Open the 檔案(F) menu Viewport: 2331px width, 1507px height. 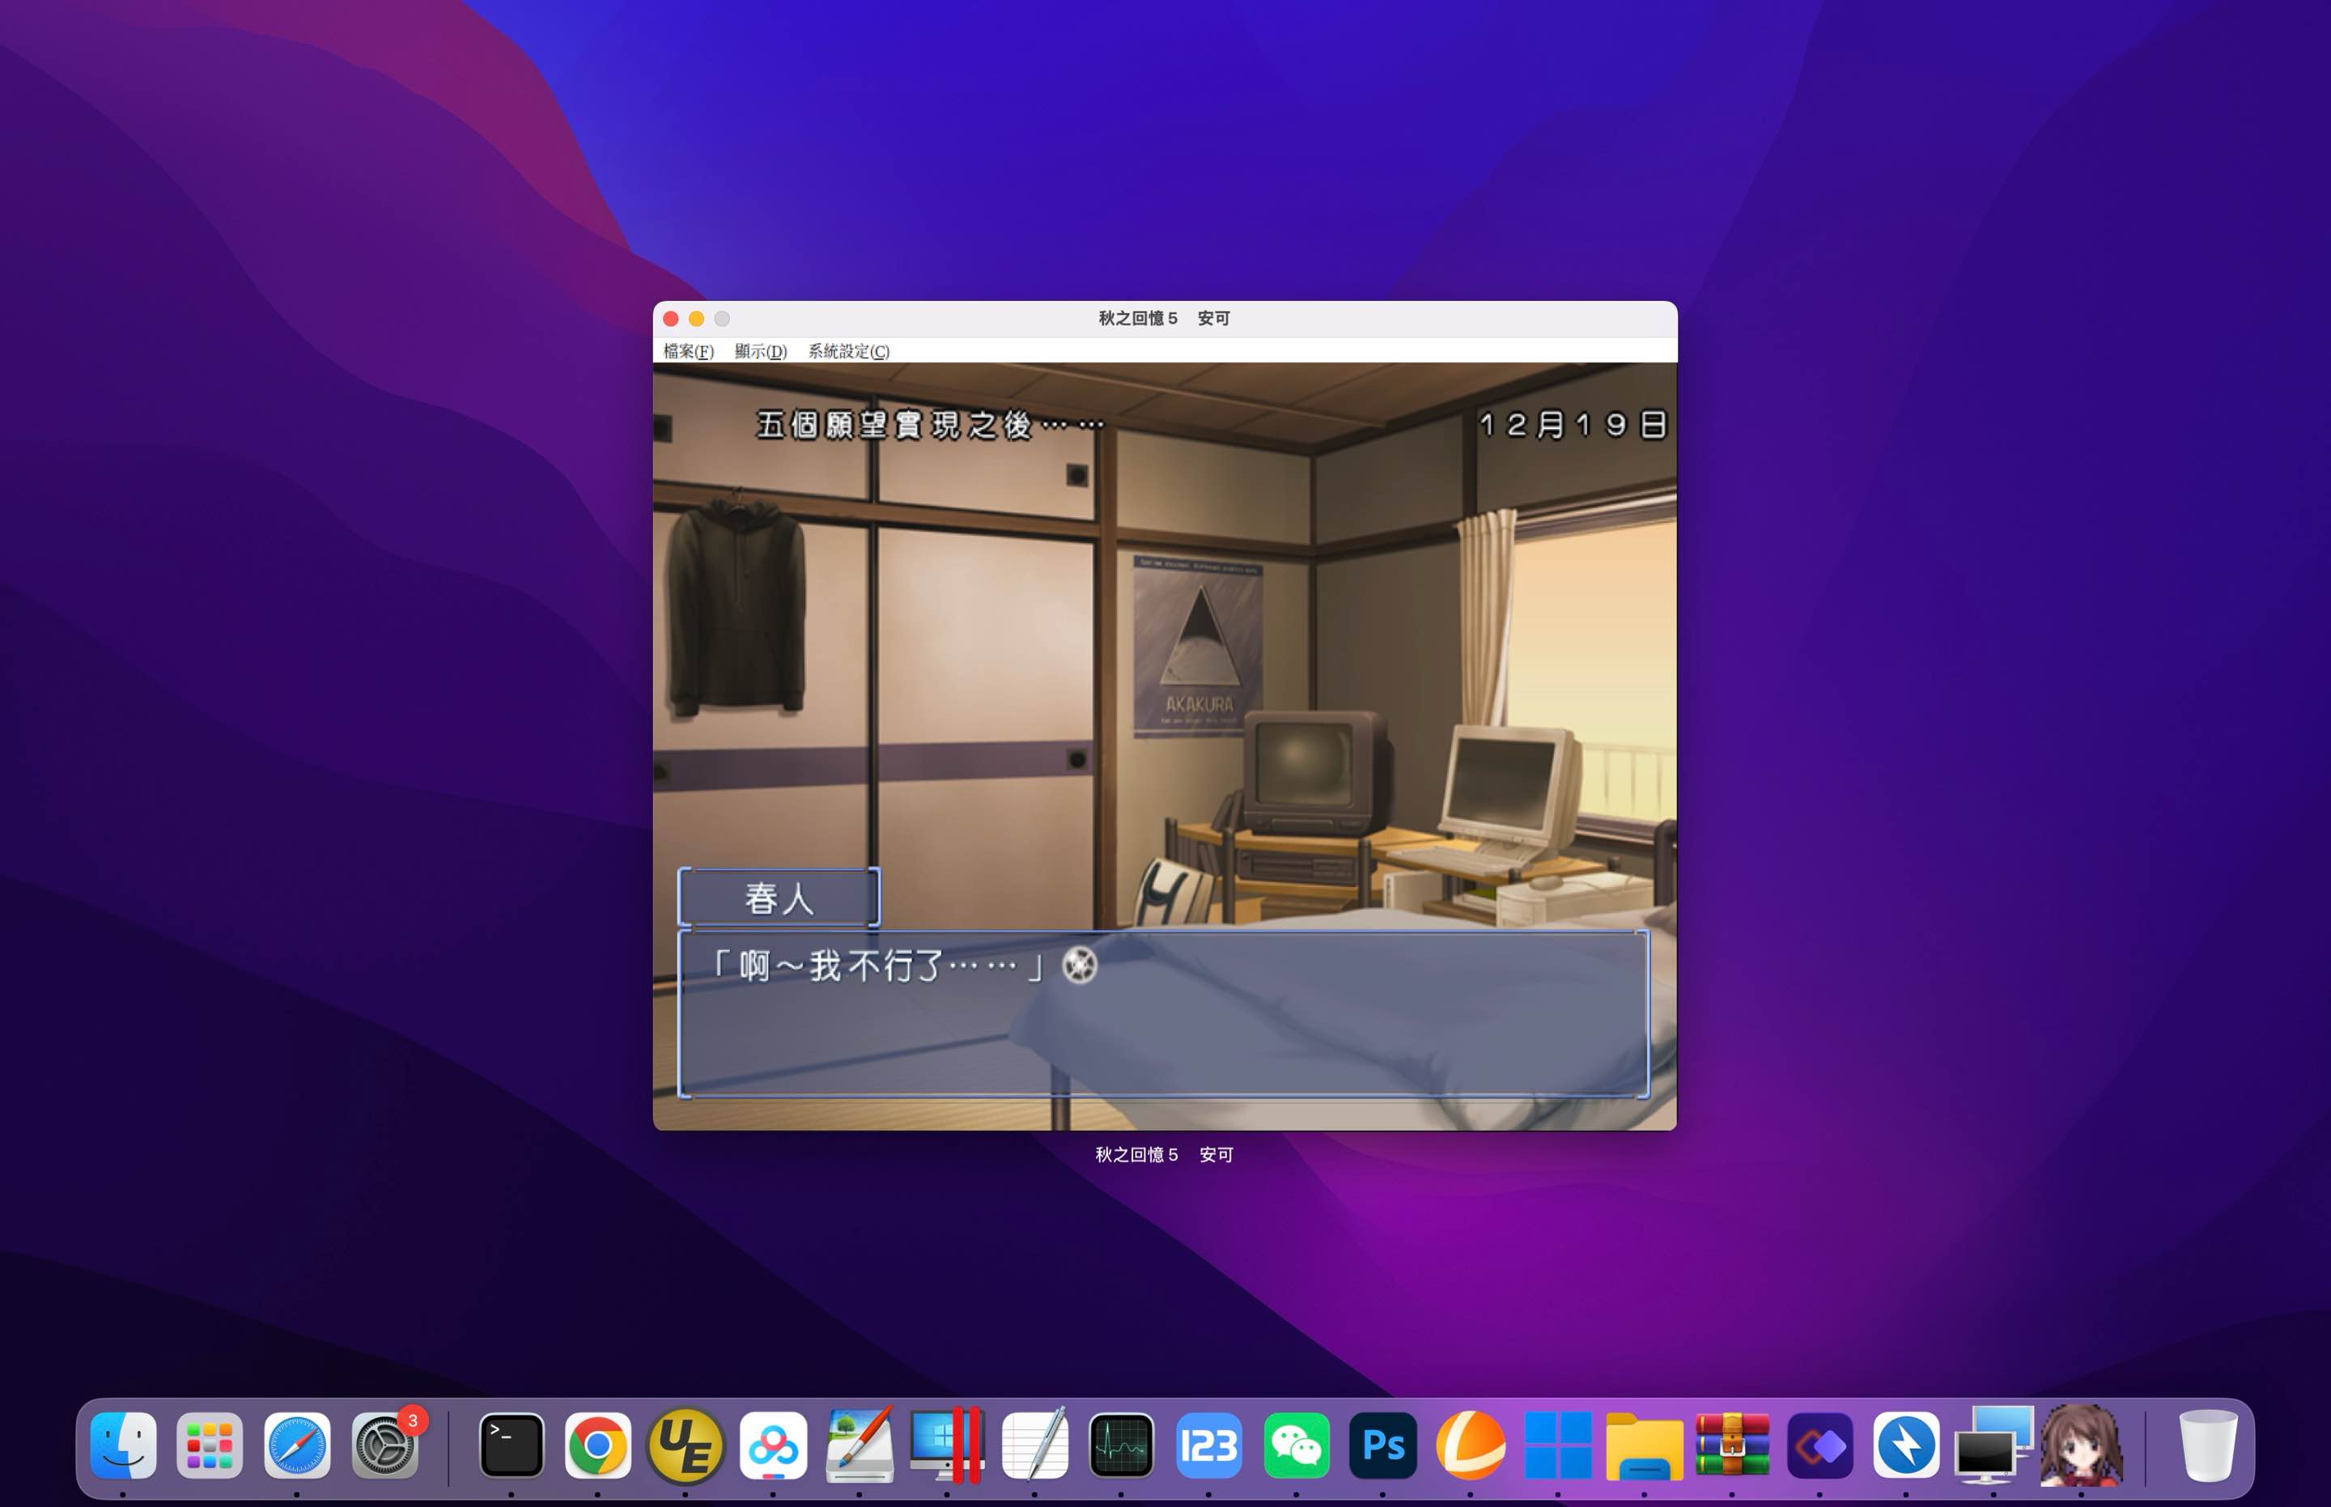(x=688, y=350)
